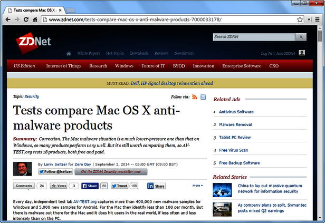Viewport: 325px width, 223px height.
Task: Select Enterprise Software in the navigation bar
Action: click(242, 66)
